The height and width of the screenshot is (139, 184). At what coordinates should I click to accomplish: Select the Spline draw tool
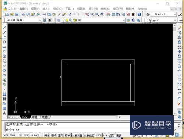(4, 66)
